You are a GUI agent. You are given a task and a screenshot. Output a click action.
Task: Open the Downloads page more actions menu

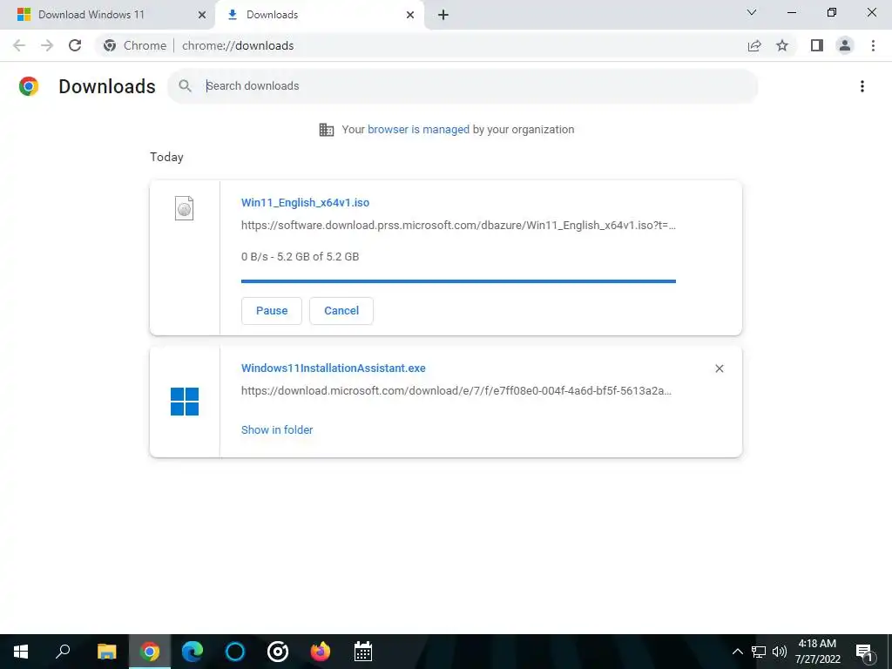[862, 86]
